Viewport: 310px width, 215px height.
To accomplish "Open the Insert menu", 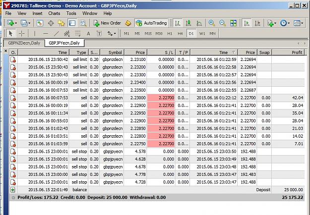I will point(37,13).
